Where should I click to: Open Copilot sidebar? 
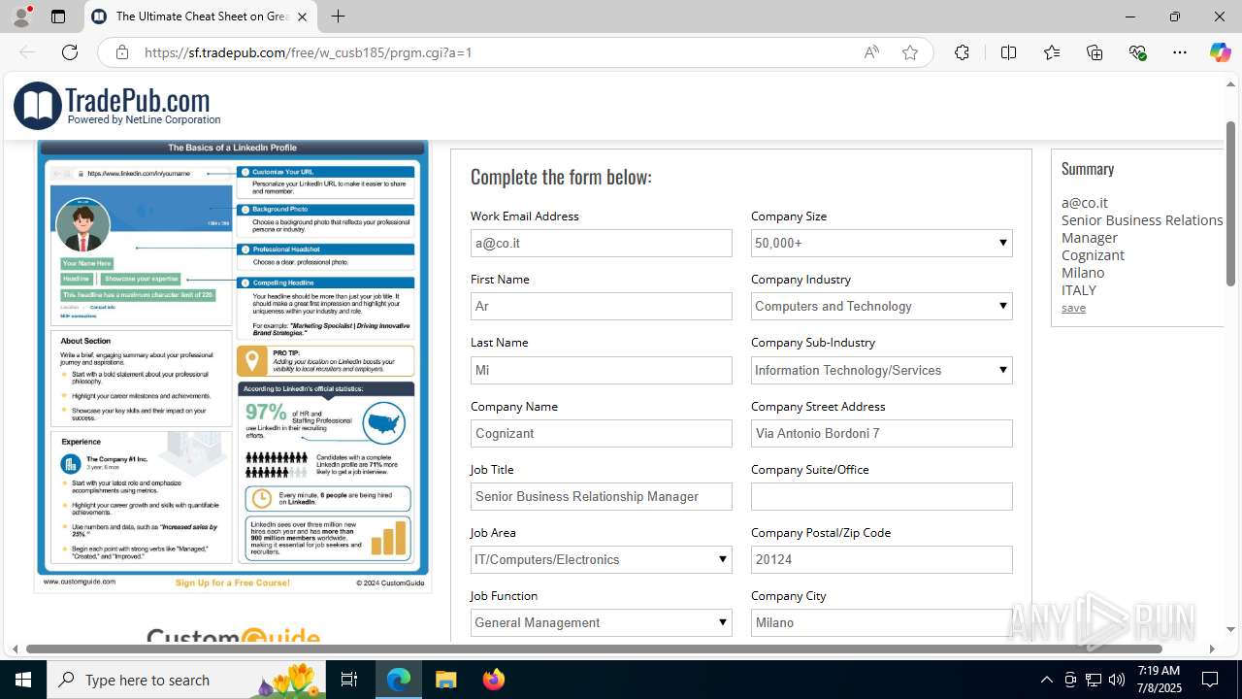tap(1220, 52)
